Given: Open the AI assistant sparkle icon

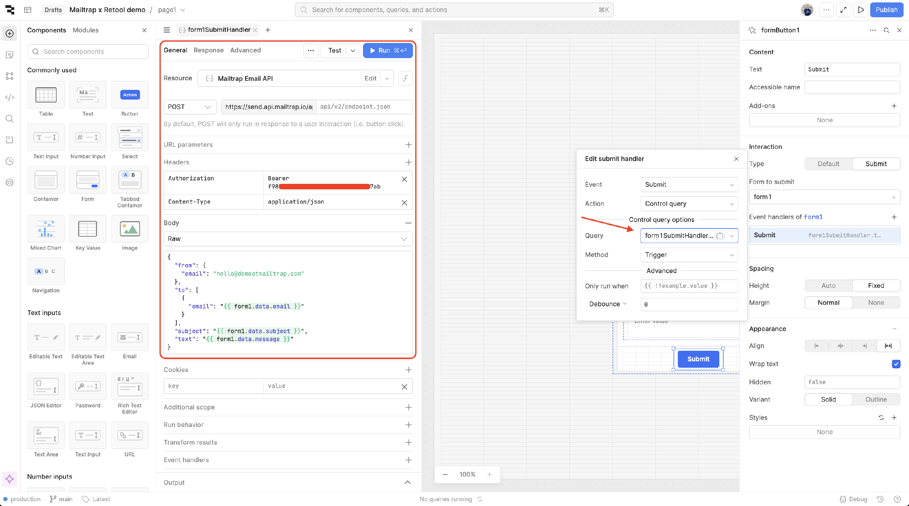Looking at the screenshot, I should point(9,478).
